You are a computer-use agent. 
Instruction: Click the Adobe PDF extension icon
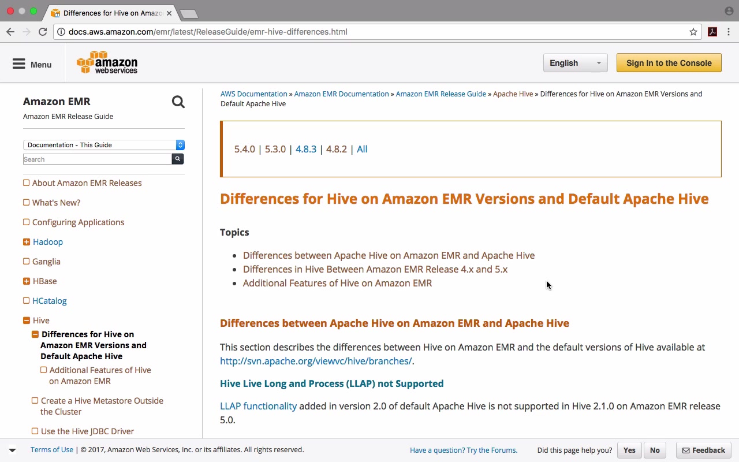712,32
